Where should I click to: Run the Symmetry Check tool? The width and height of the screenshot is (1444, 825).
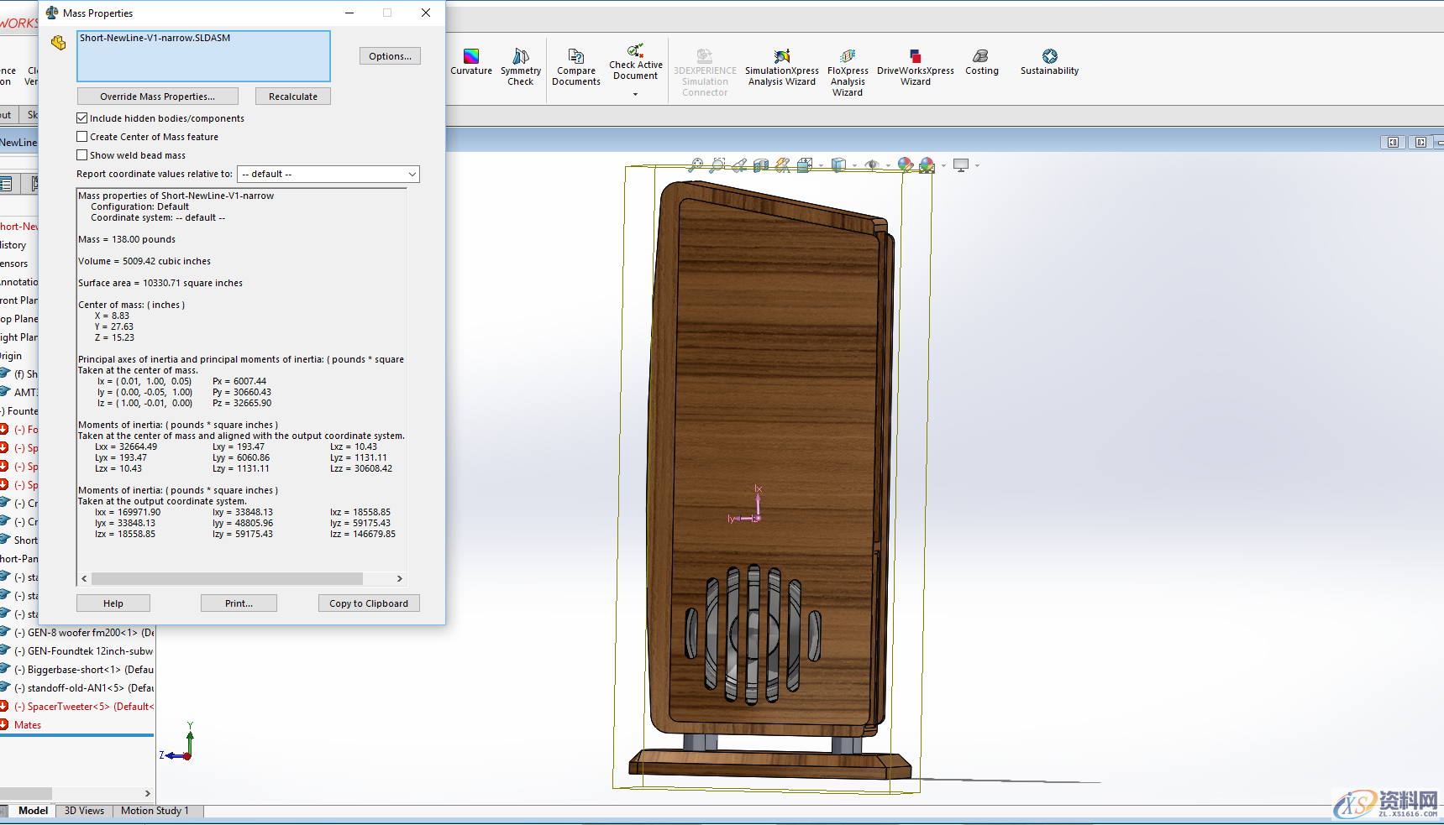pyautogui.click(x=521, y=65)
